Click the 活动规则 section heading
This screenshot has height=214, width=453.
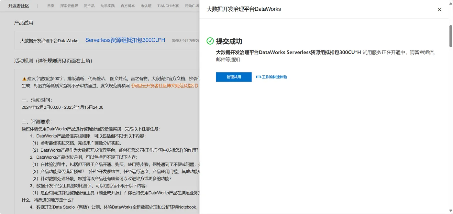[x=54, y=61]
